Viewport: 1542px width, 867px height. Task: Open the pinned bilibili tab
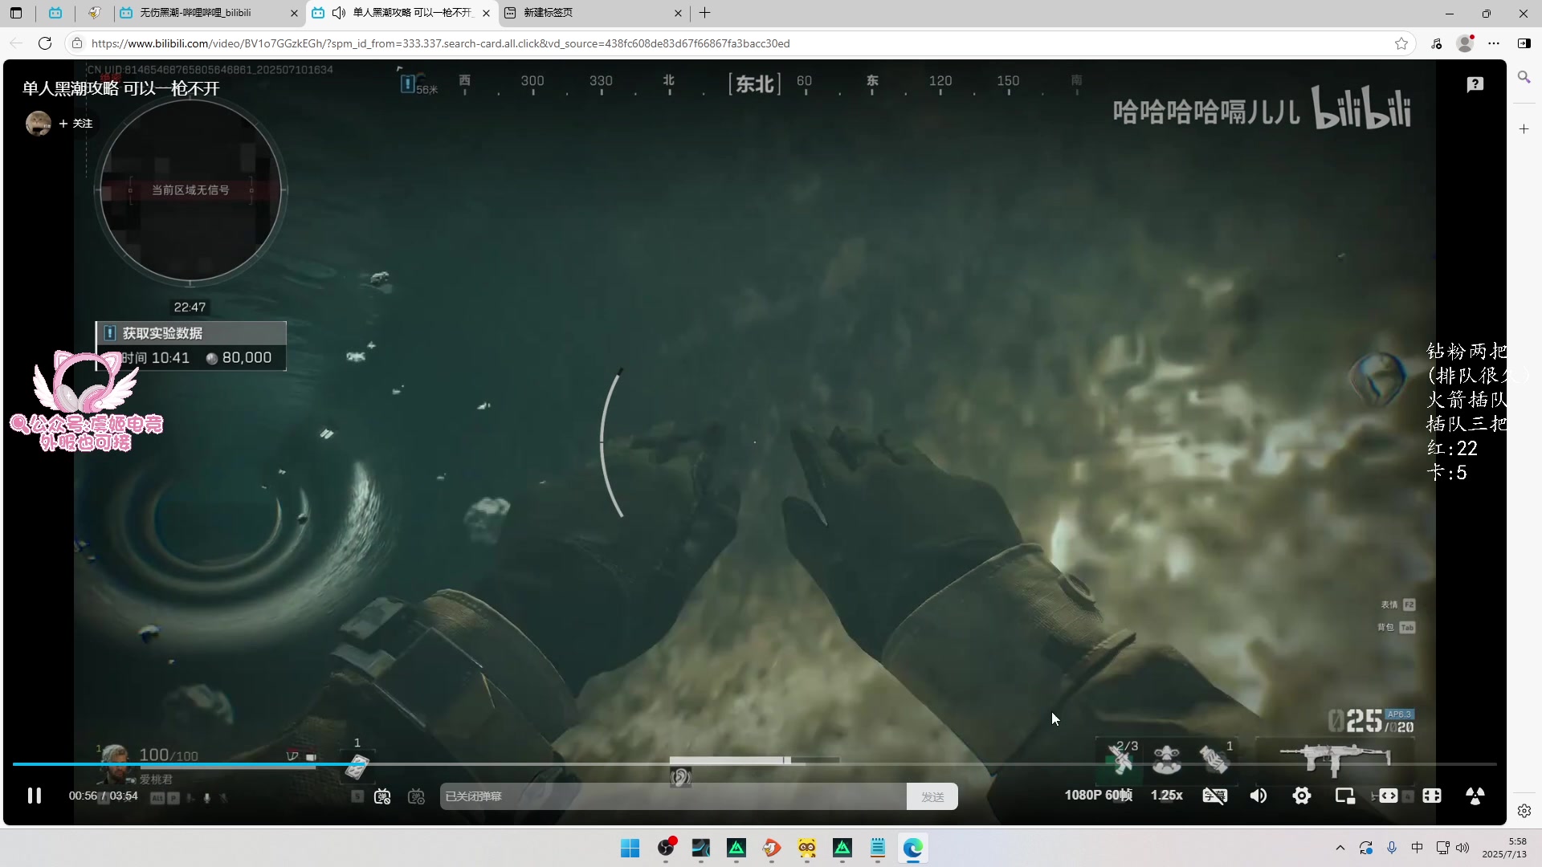coord(55,13)
